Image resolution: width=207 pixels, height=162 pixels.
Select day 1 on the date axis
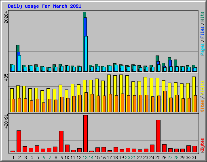tap(13, 158)
